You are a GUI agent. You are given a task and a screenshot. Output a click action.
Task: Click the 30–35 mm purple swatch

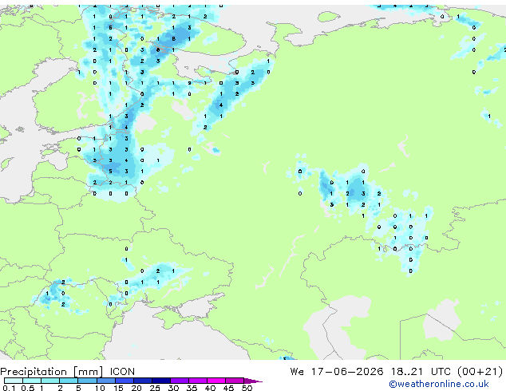click(x=179, y=381)
